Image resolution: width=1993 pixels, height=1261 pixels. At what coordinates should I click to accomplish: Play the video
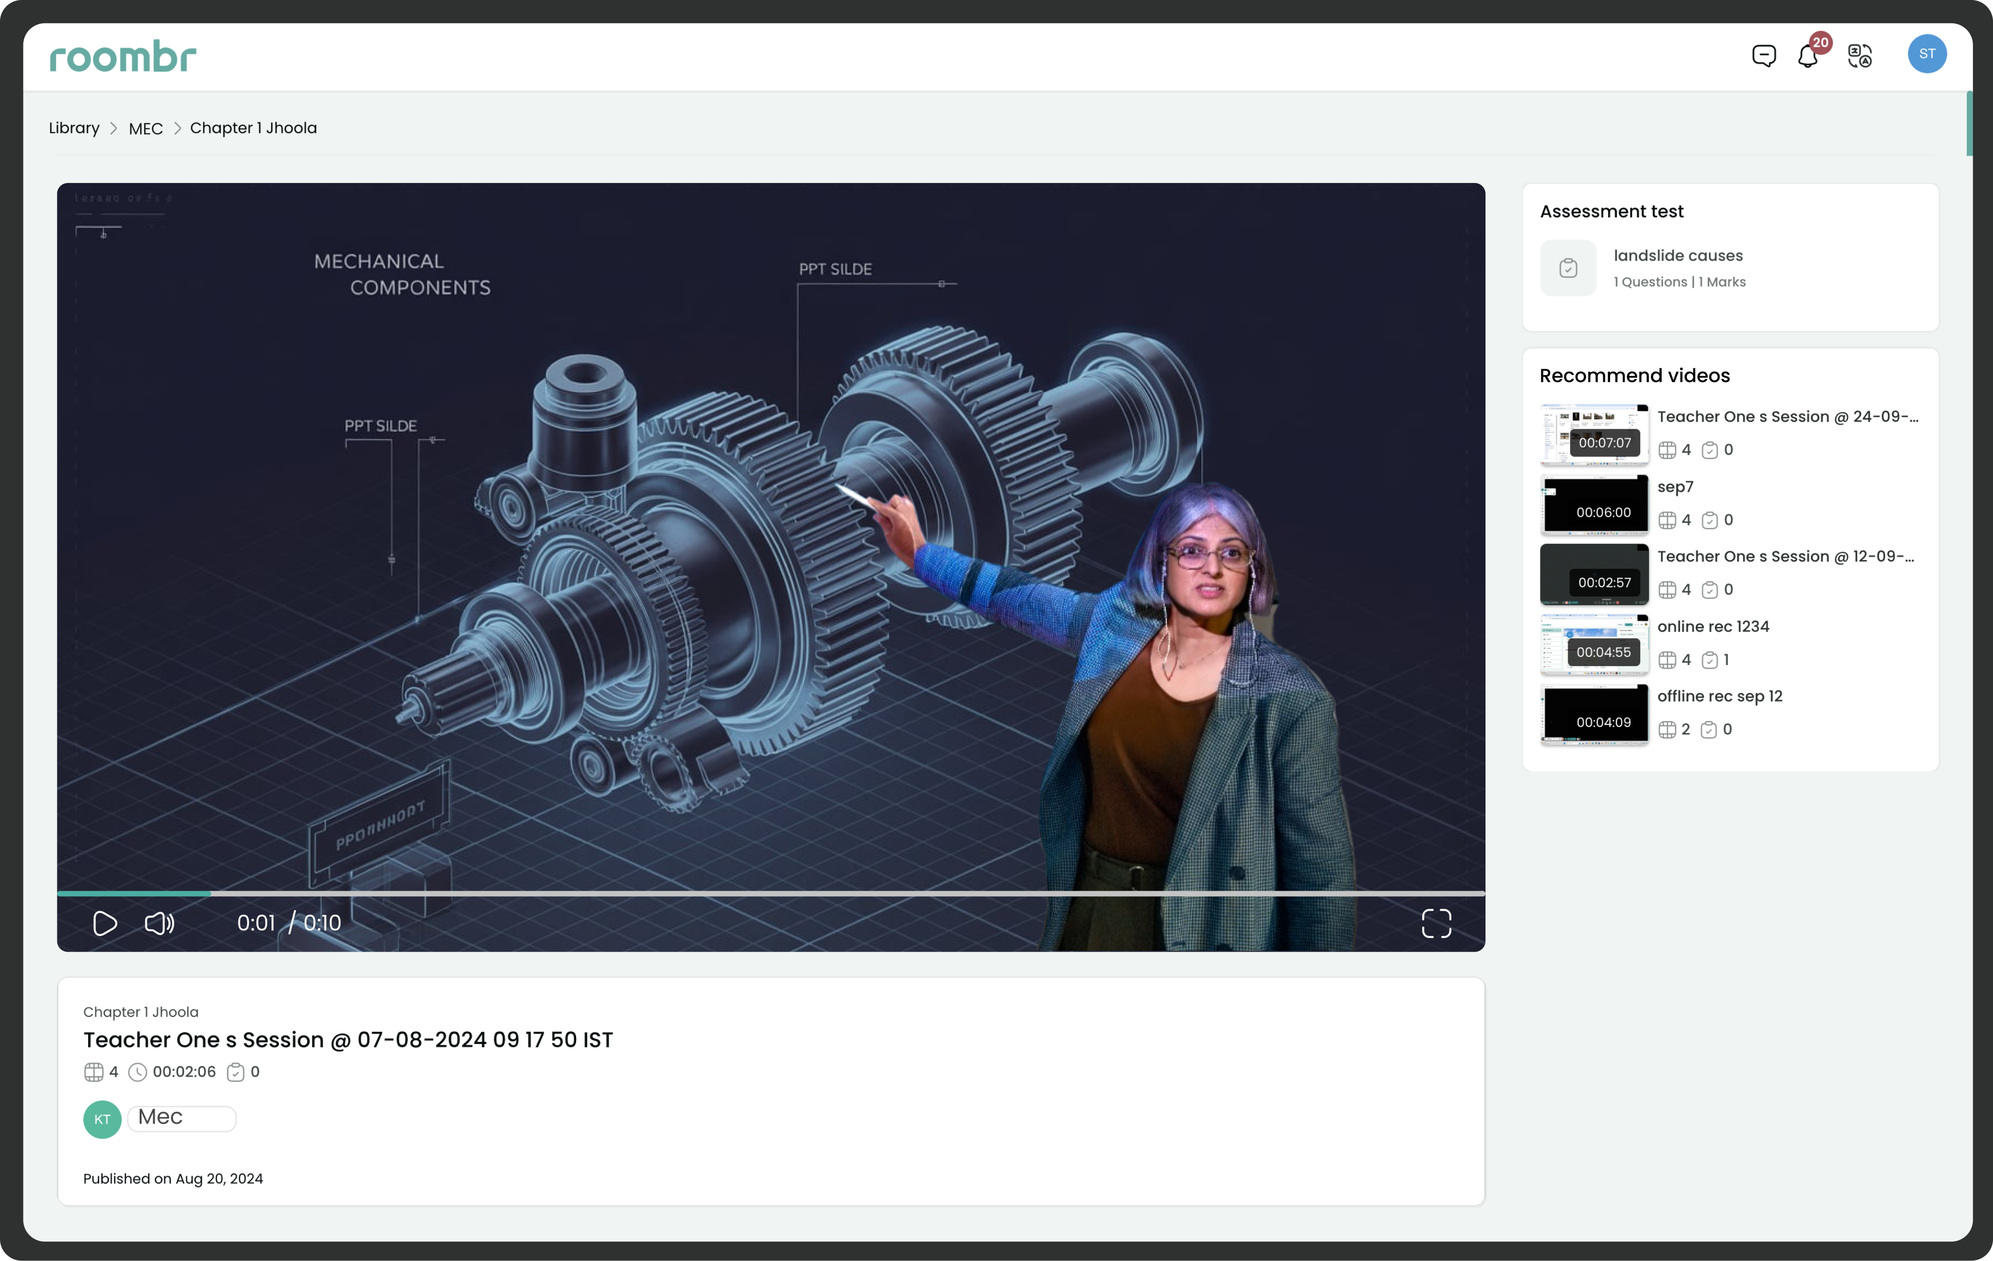point(105,922)
